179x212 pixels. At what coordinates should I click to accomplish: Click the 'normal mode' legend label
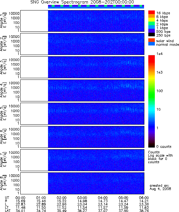coord(167,44)
